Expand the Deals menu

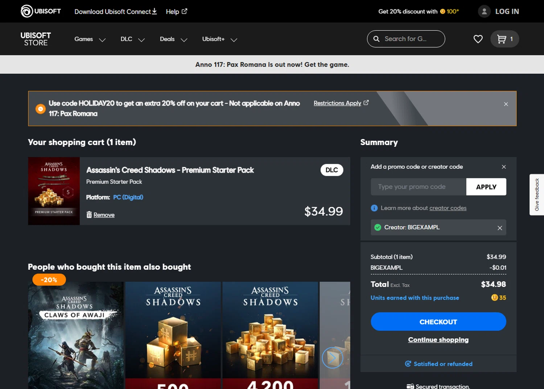[x=173, y=39]
